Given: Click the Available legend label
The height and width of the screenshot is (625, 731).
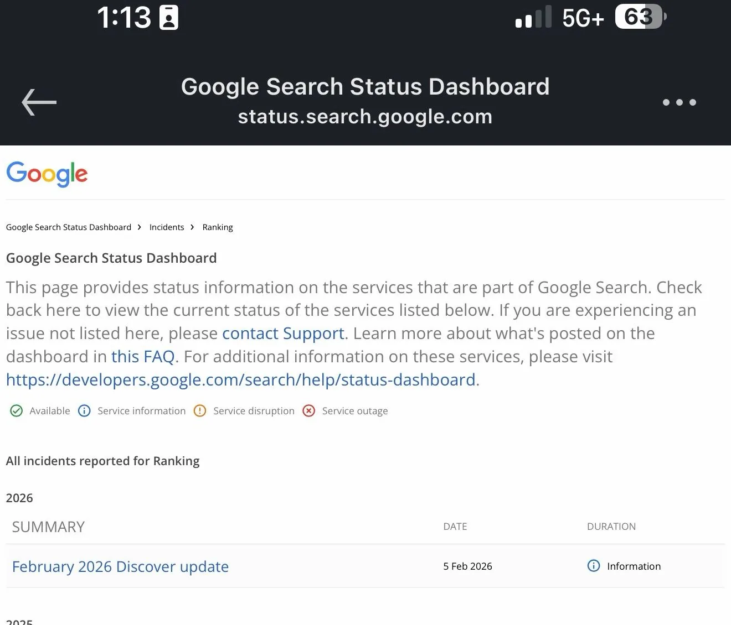Looking at the screenshot, I should (50, 411).
